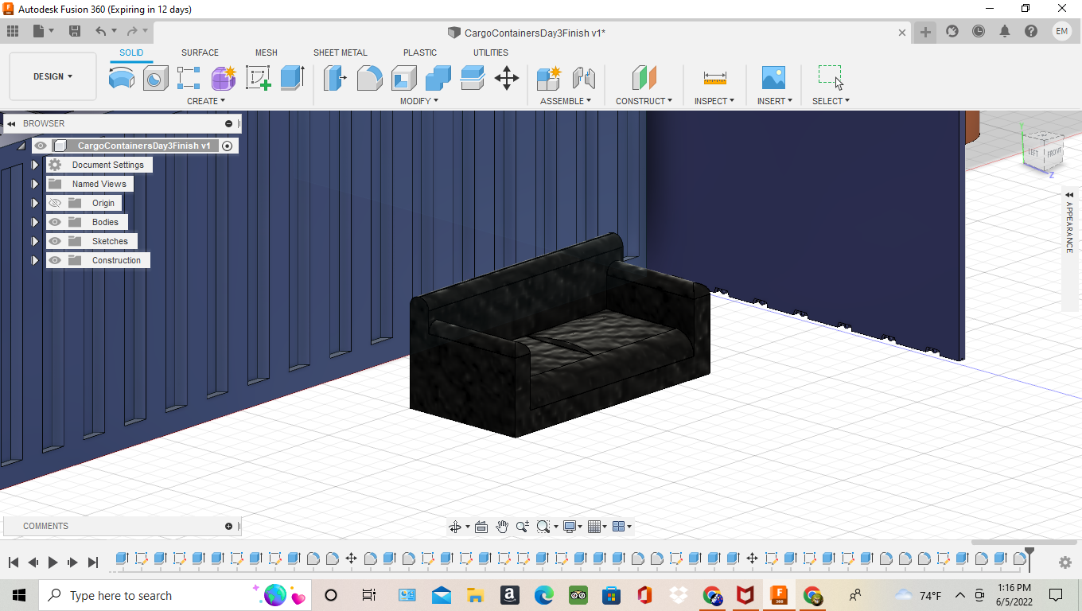Click the Orbit navigation tool
This screenshot has height=611, width=1082.
455,527
